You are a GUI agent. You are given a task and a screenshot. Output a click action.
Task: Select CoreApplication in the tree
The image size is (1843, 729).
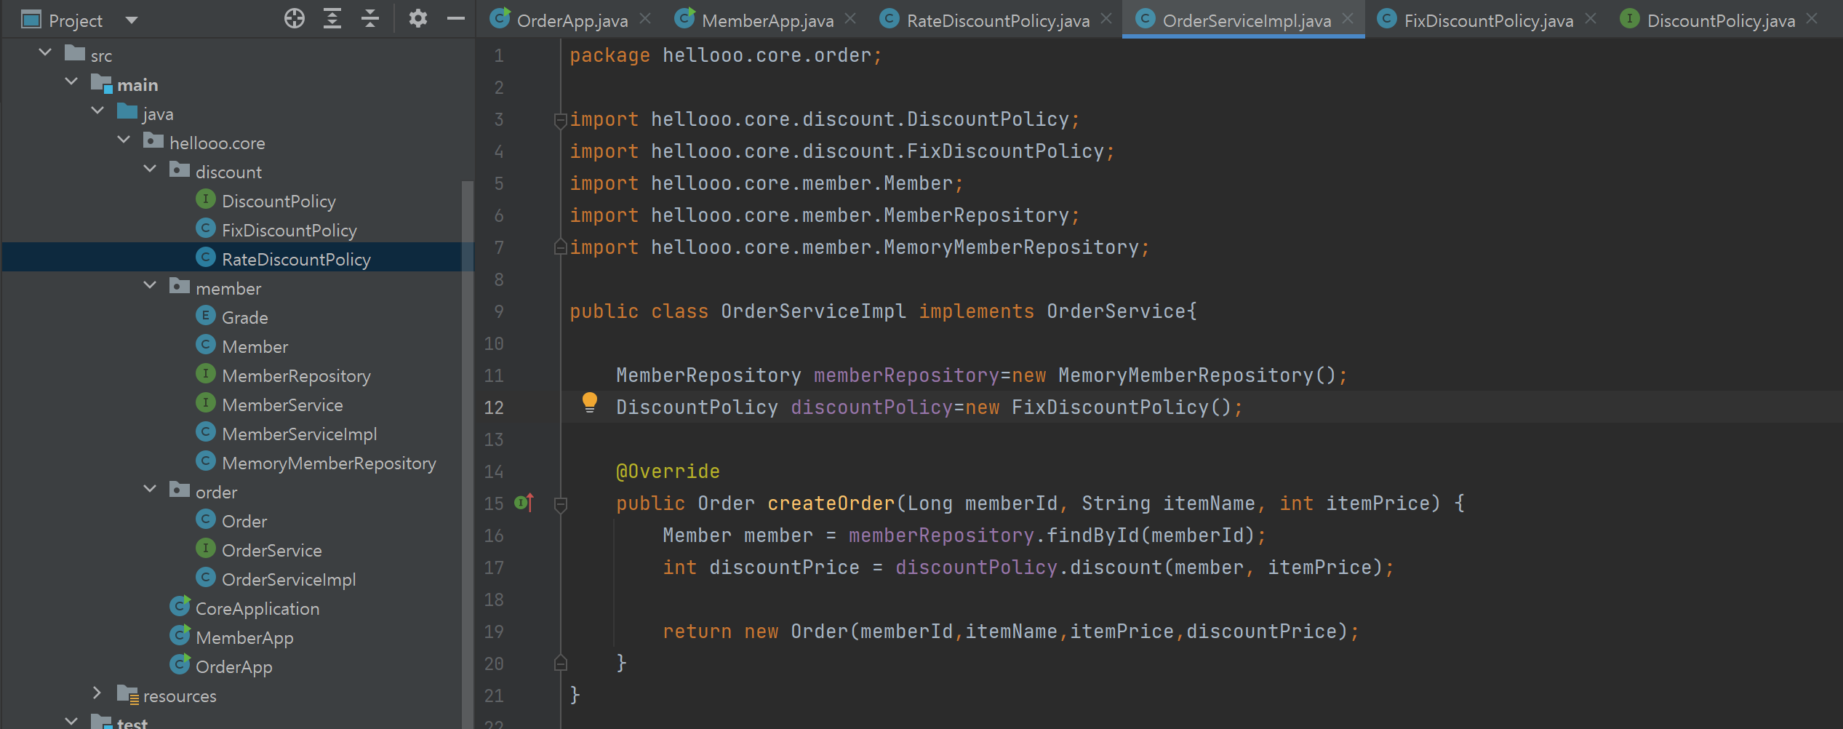[257, 608]
